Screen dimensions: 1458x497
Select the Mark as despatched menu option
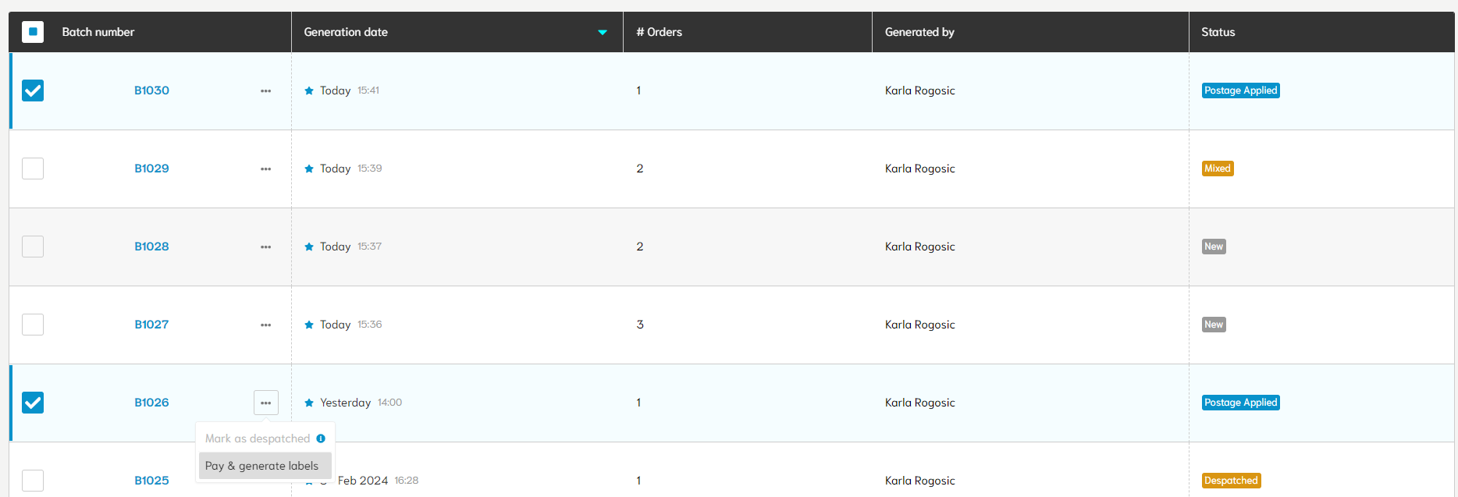point(258,438)
